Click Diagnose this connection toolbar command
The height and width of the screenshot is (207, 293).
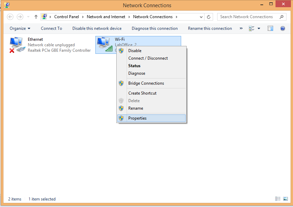pyautogui.click(x=154, y=28)
